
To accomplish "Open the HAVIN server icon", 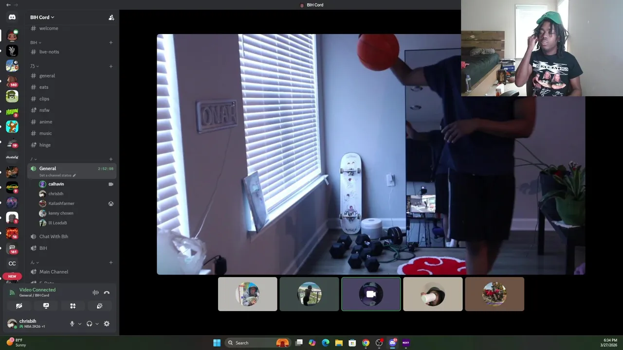I will (12, 112).
